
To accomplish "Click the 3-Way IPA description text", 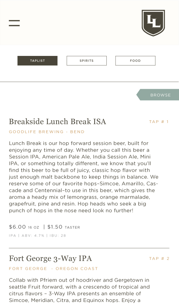I will (x=79, y=290).
